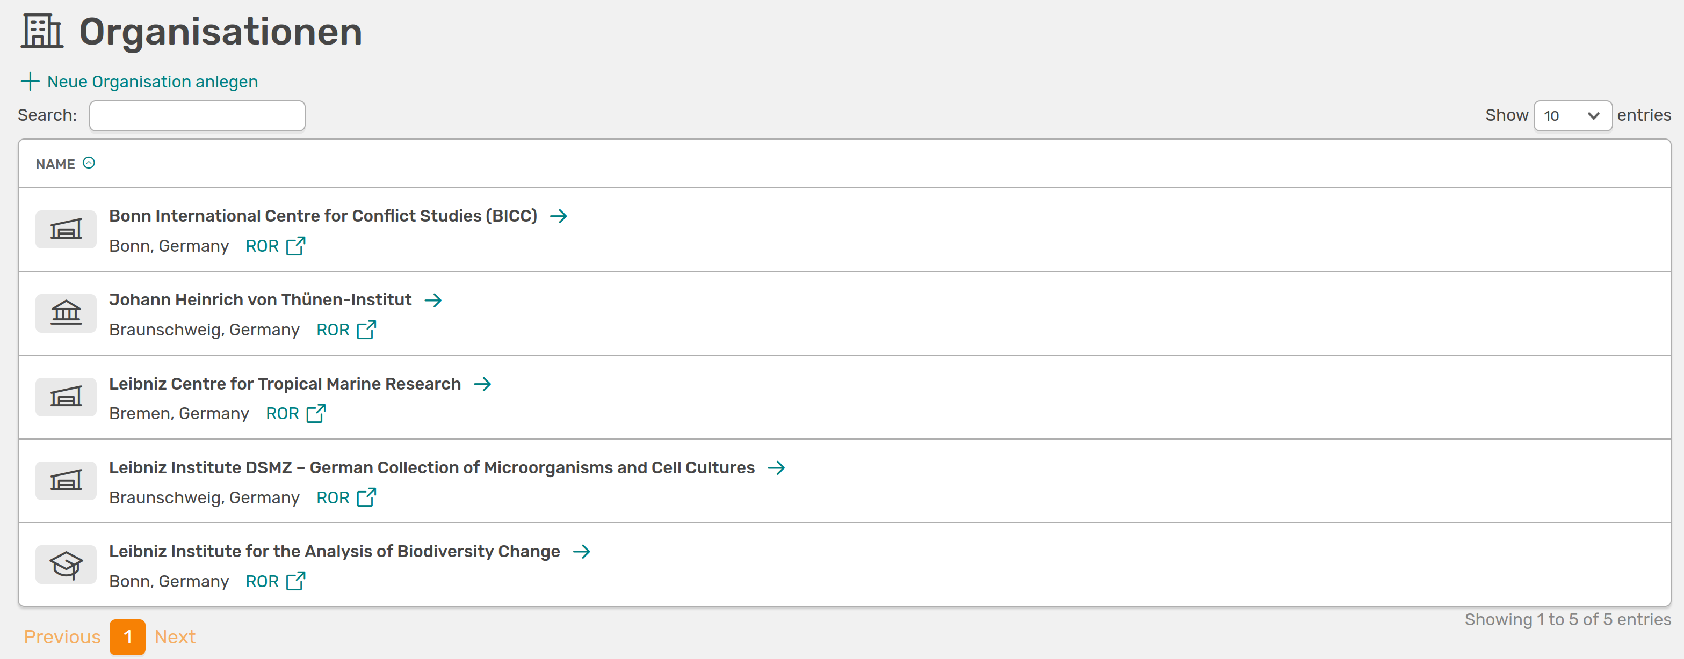Open ROR external link icon for Thünen-Institut
Screen dimensions: 1684x659
366,330
